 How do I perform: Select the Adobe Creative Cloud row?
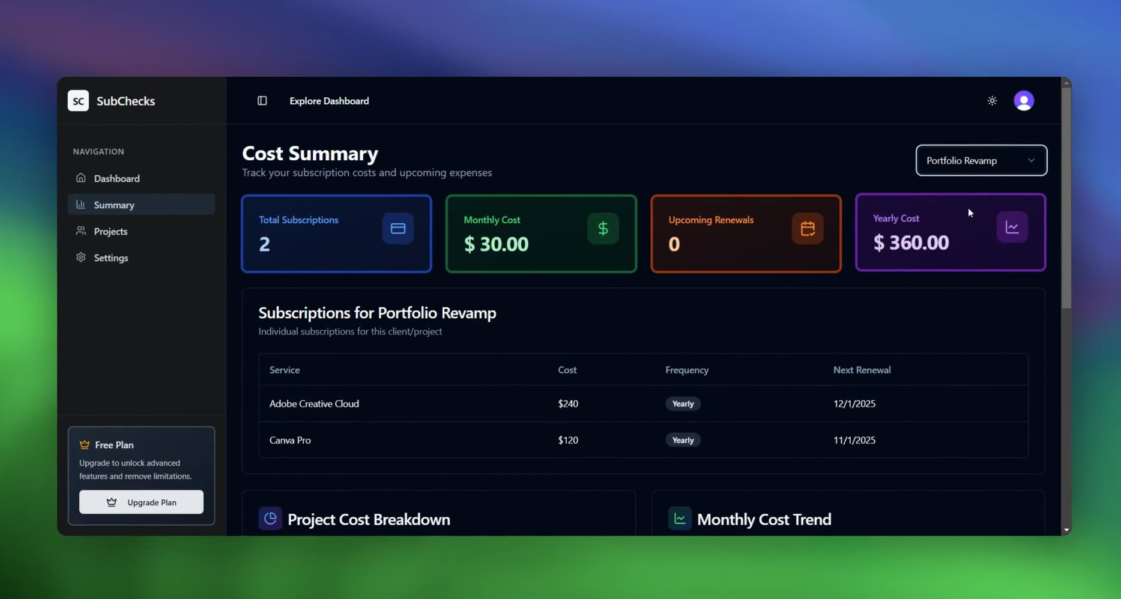point(314,403)
